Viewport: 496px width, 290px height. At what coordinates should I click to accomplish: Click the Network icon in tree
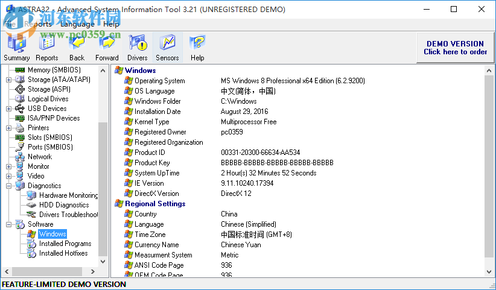[20, 157]
